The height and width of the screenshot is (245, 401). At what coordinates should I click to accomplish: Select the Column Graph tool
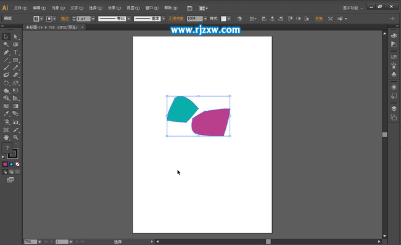[x=15, y=122]
